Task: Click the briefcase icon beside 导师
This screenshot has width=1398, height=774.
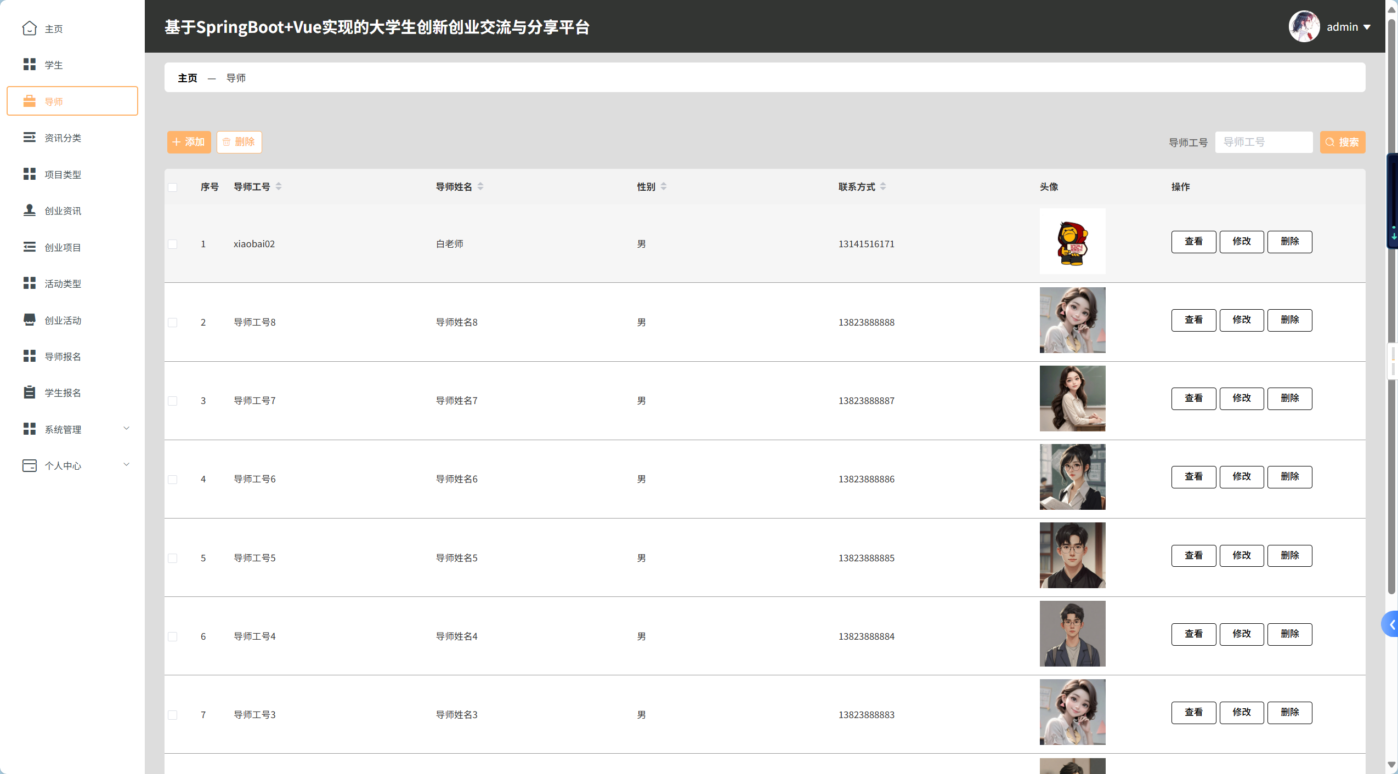Action: tap(30, 101)
